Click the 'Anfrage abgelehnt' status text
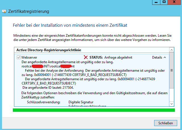 point(118,57)
